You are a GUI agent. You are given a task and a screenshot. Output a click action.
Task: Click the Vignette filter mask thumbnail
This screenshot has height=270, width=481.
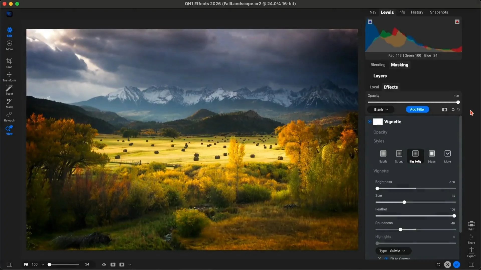tap(378, 122)
